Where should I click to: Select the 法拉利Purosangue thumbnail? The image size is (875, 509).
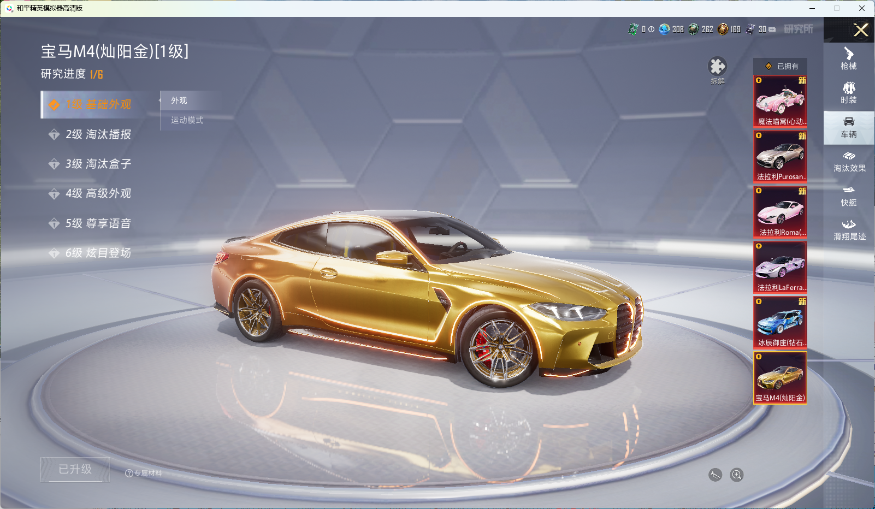[x=780, y=157]
